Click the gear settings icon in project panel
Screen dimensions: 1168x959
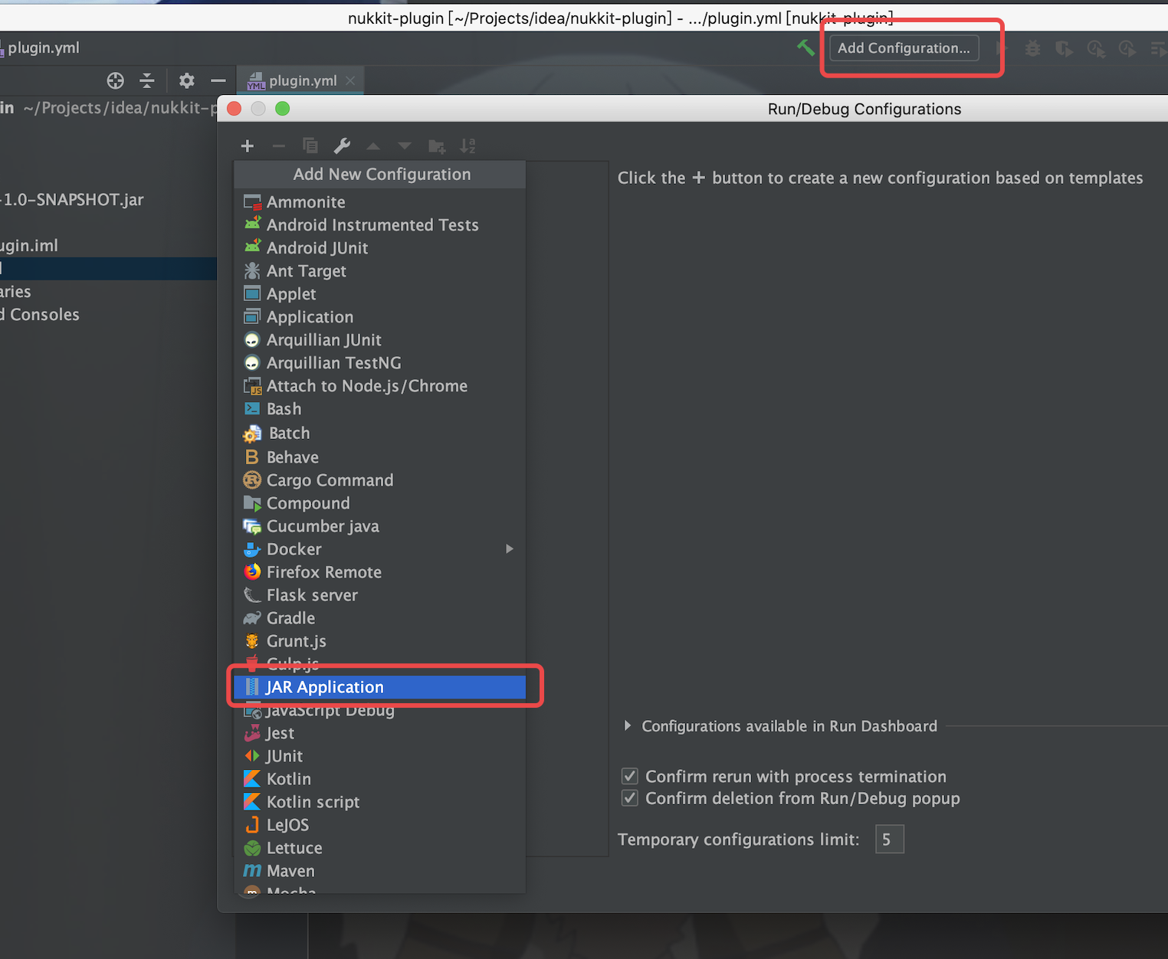(186, 80)
